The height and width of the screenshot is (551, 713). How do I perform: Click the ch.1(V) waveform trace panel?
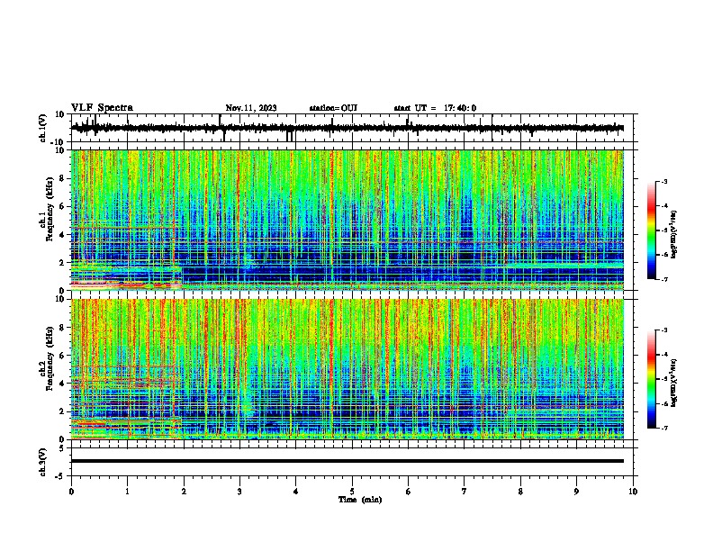point(354,128)
